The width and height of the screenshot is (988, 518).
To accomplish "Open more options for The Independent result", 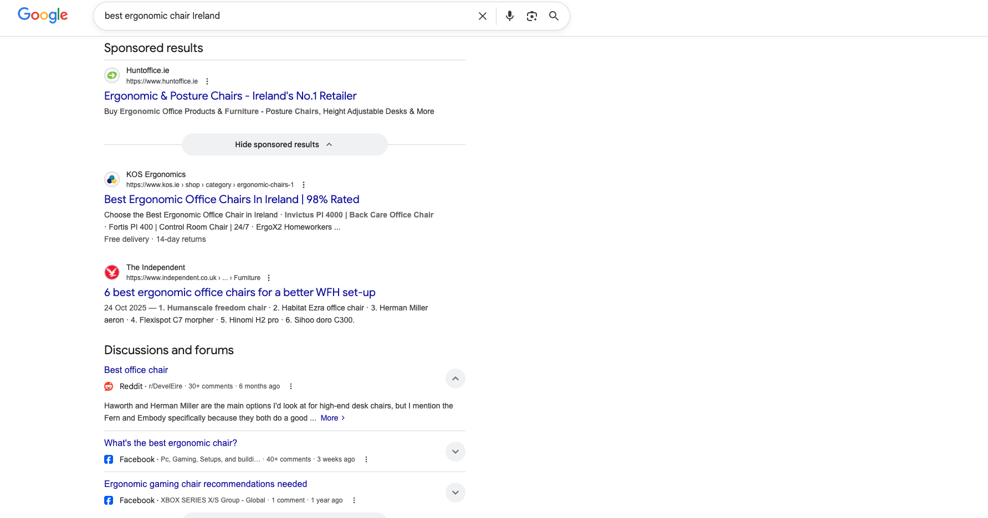I will pos(269,278).
